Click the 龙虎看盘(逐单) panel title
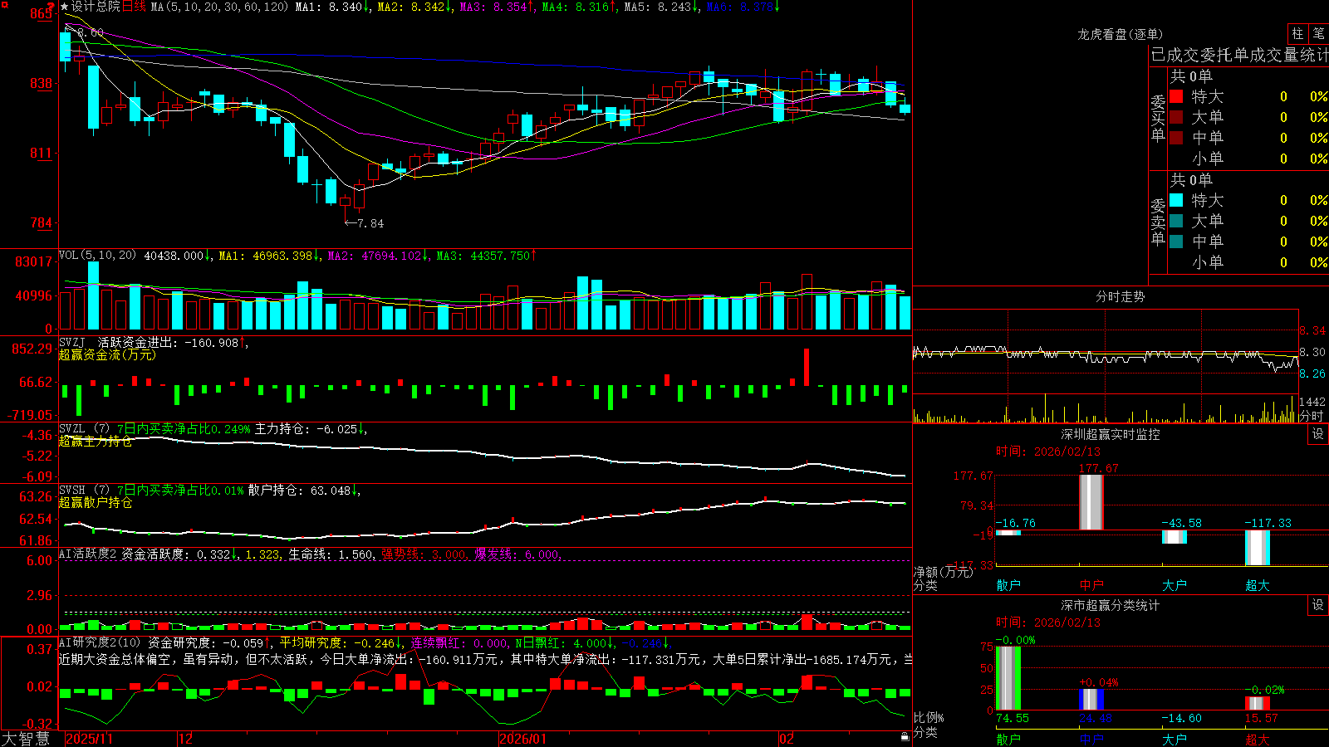1329x747 pixels. pos(1121,34)
